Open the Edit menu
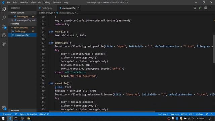Screen dimensions: 215x121 (15, 2)
